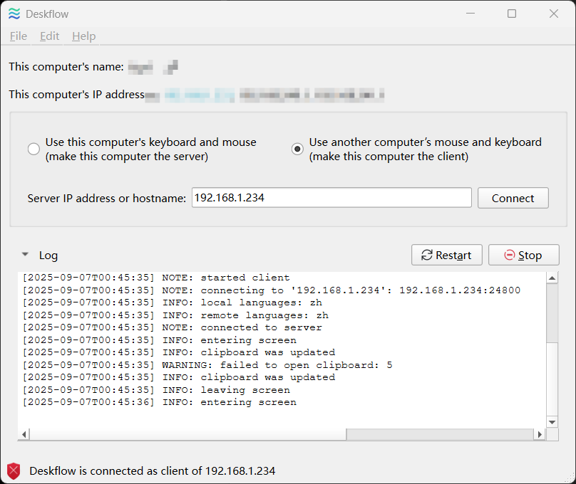Screen dimensions: 576x484
Task: Click the 'This computer's IP address' label
Action: [77, 95]
